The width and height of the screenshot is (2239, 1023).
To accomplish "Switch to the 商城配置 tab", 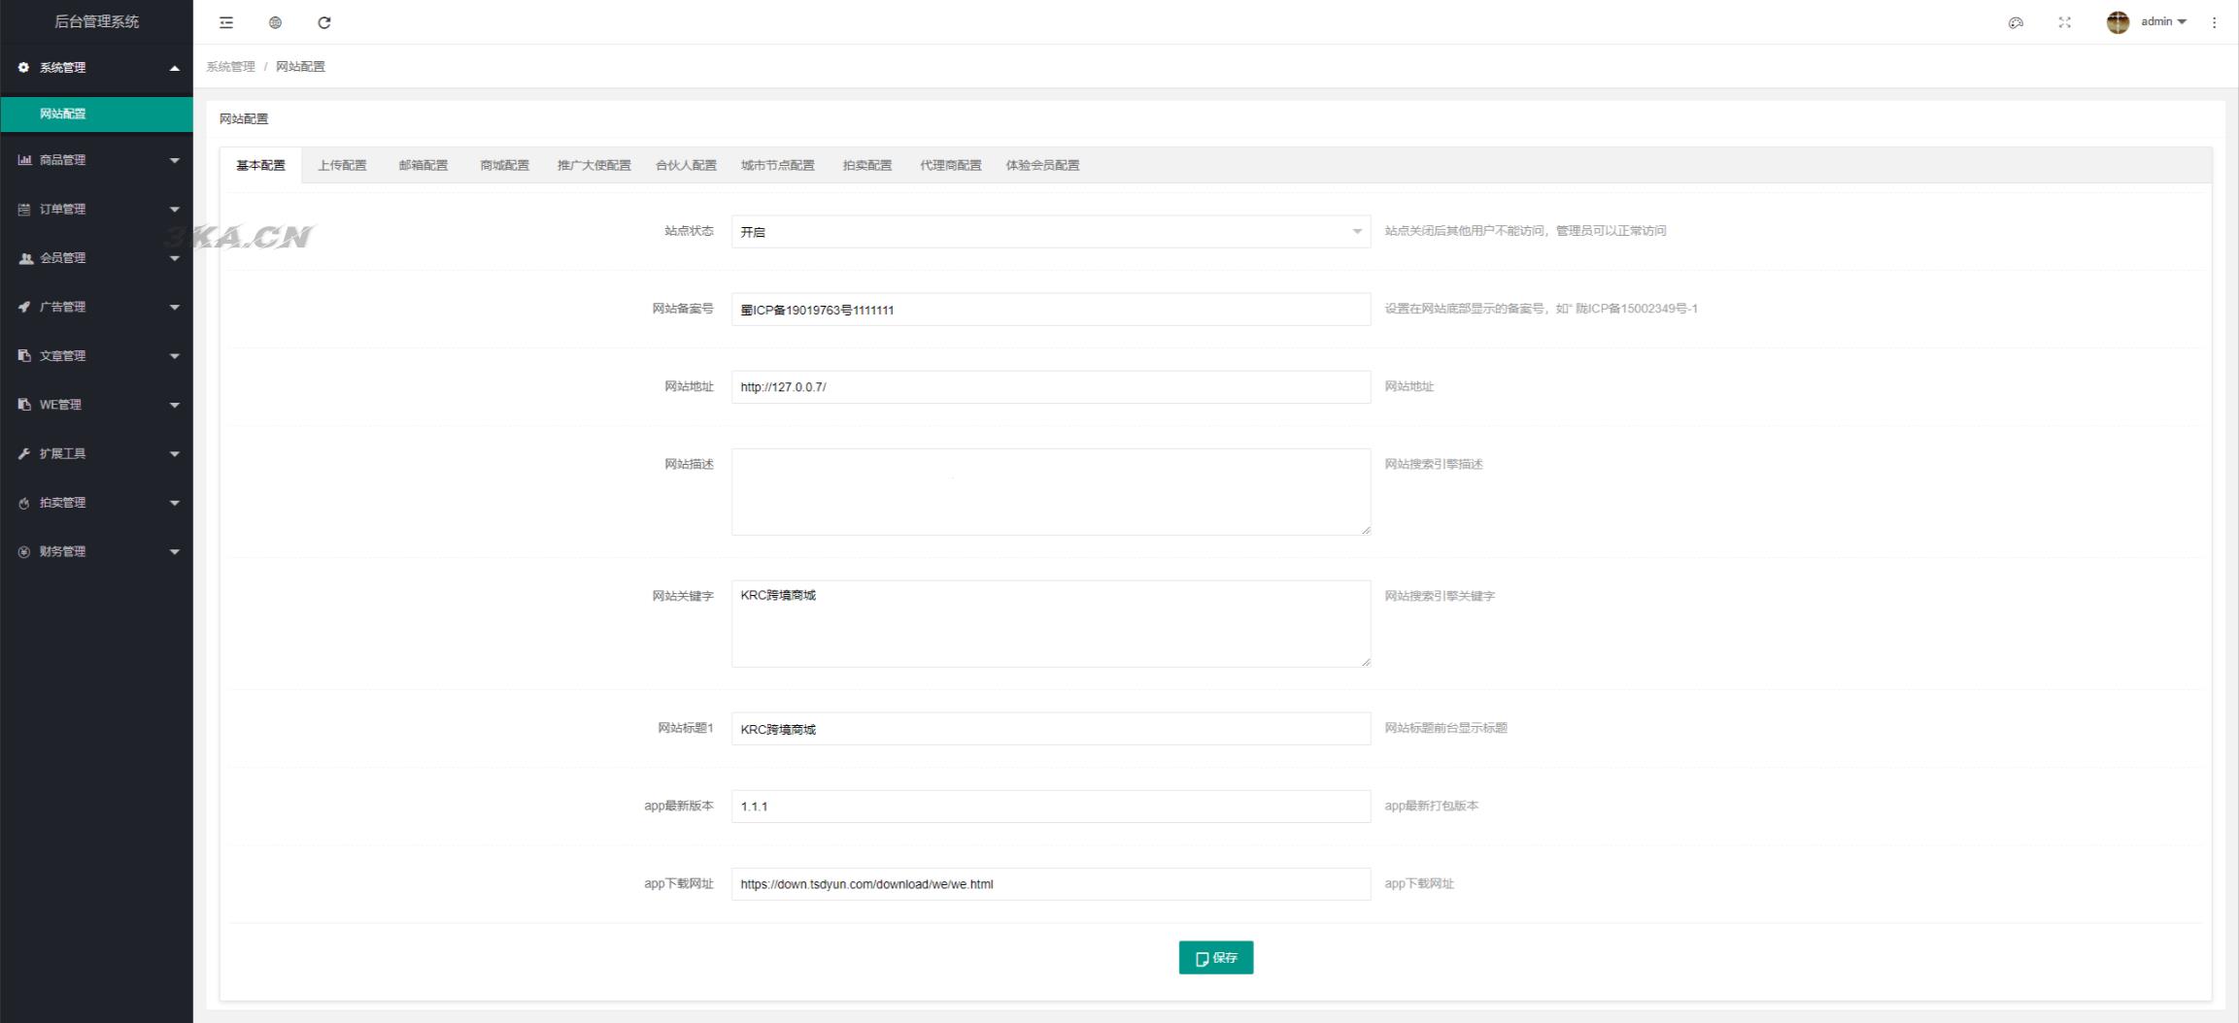I will coord(504,165).
